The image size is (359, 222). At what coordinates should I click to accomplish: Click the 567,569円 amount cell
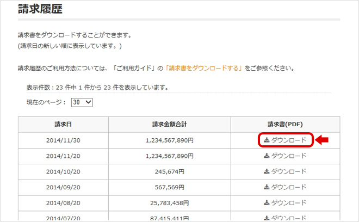click(170, 187)
